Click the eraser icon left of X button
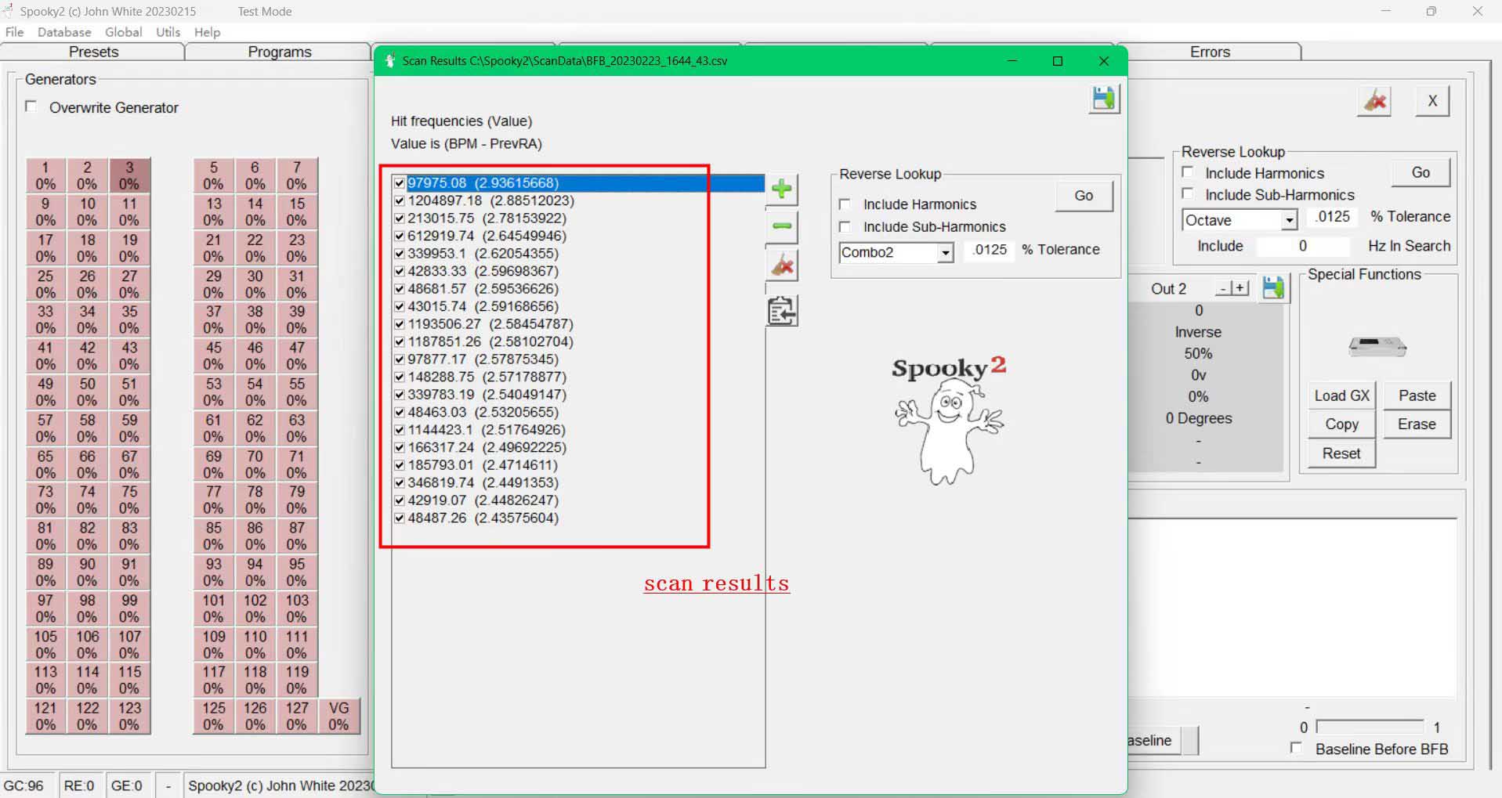Viewport: 1502px width, 798px height. pos(1374,101)
